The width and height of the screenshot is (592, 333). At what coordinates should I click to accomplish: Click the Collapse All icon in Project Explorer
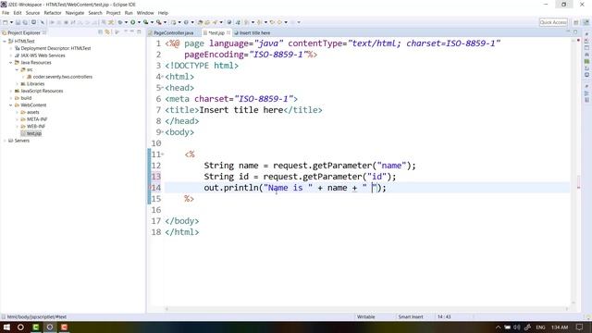pos(101,32)
